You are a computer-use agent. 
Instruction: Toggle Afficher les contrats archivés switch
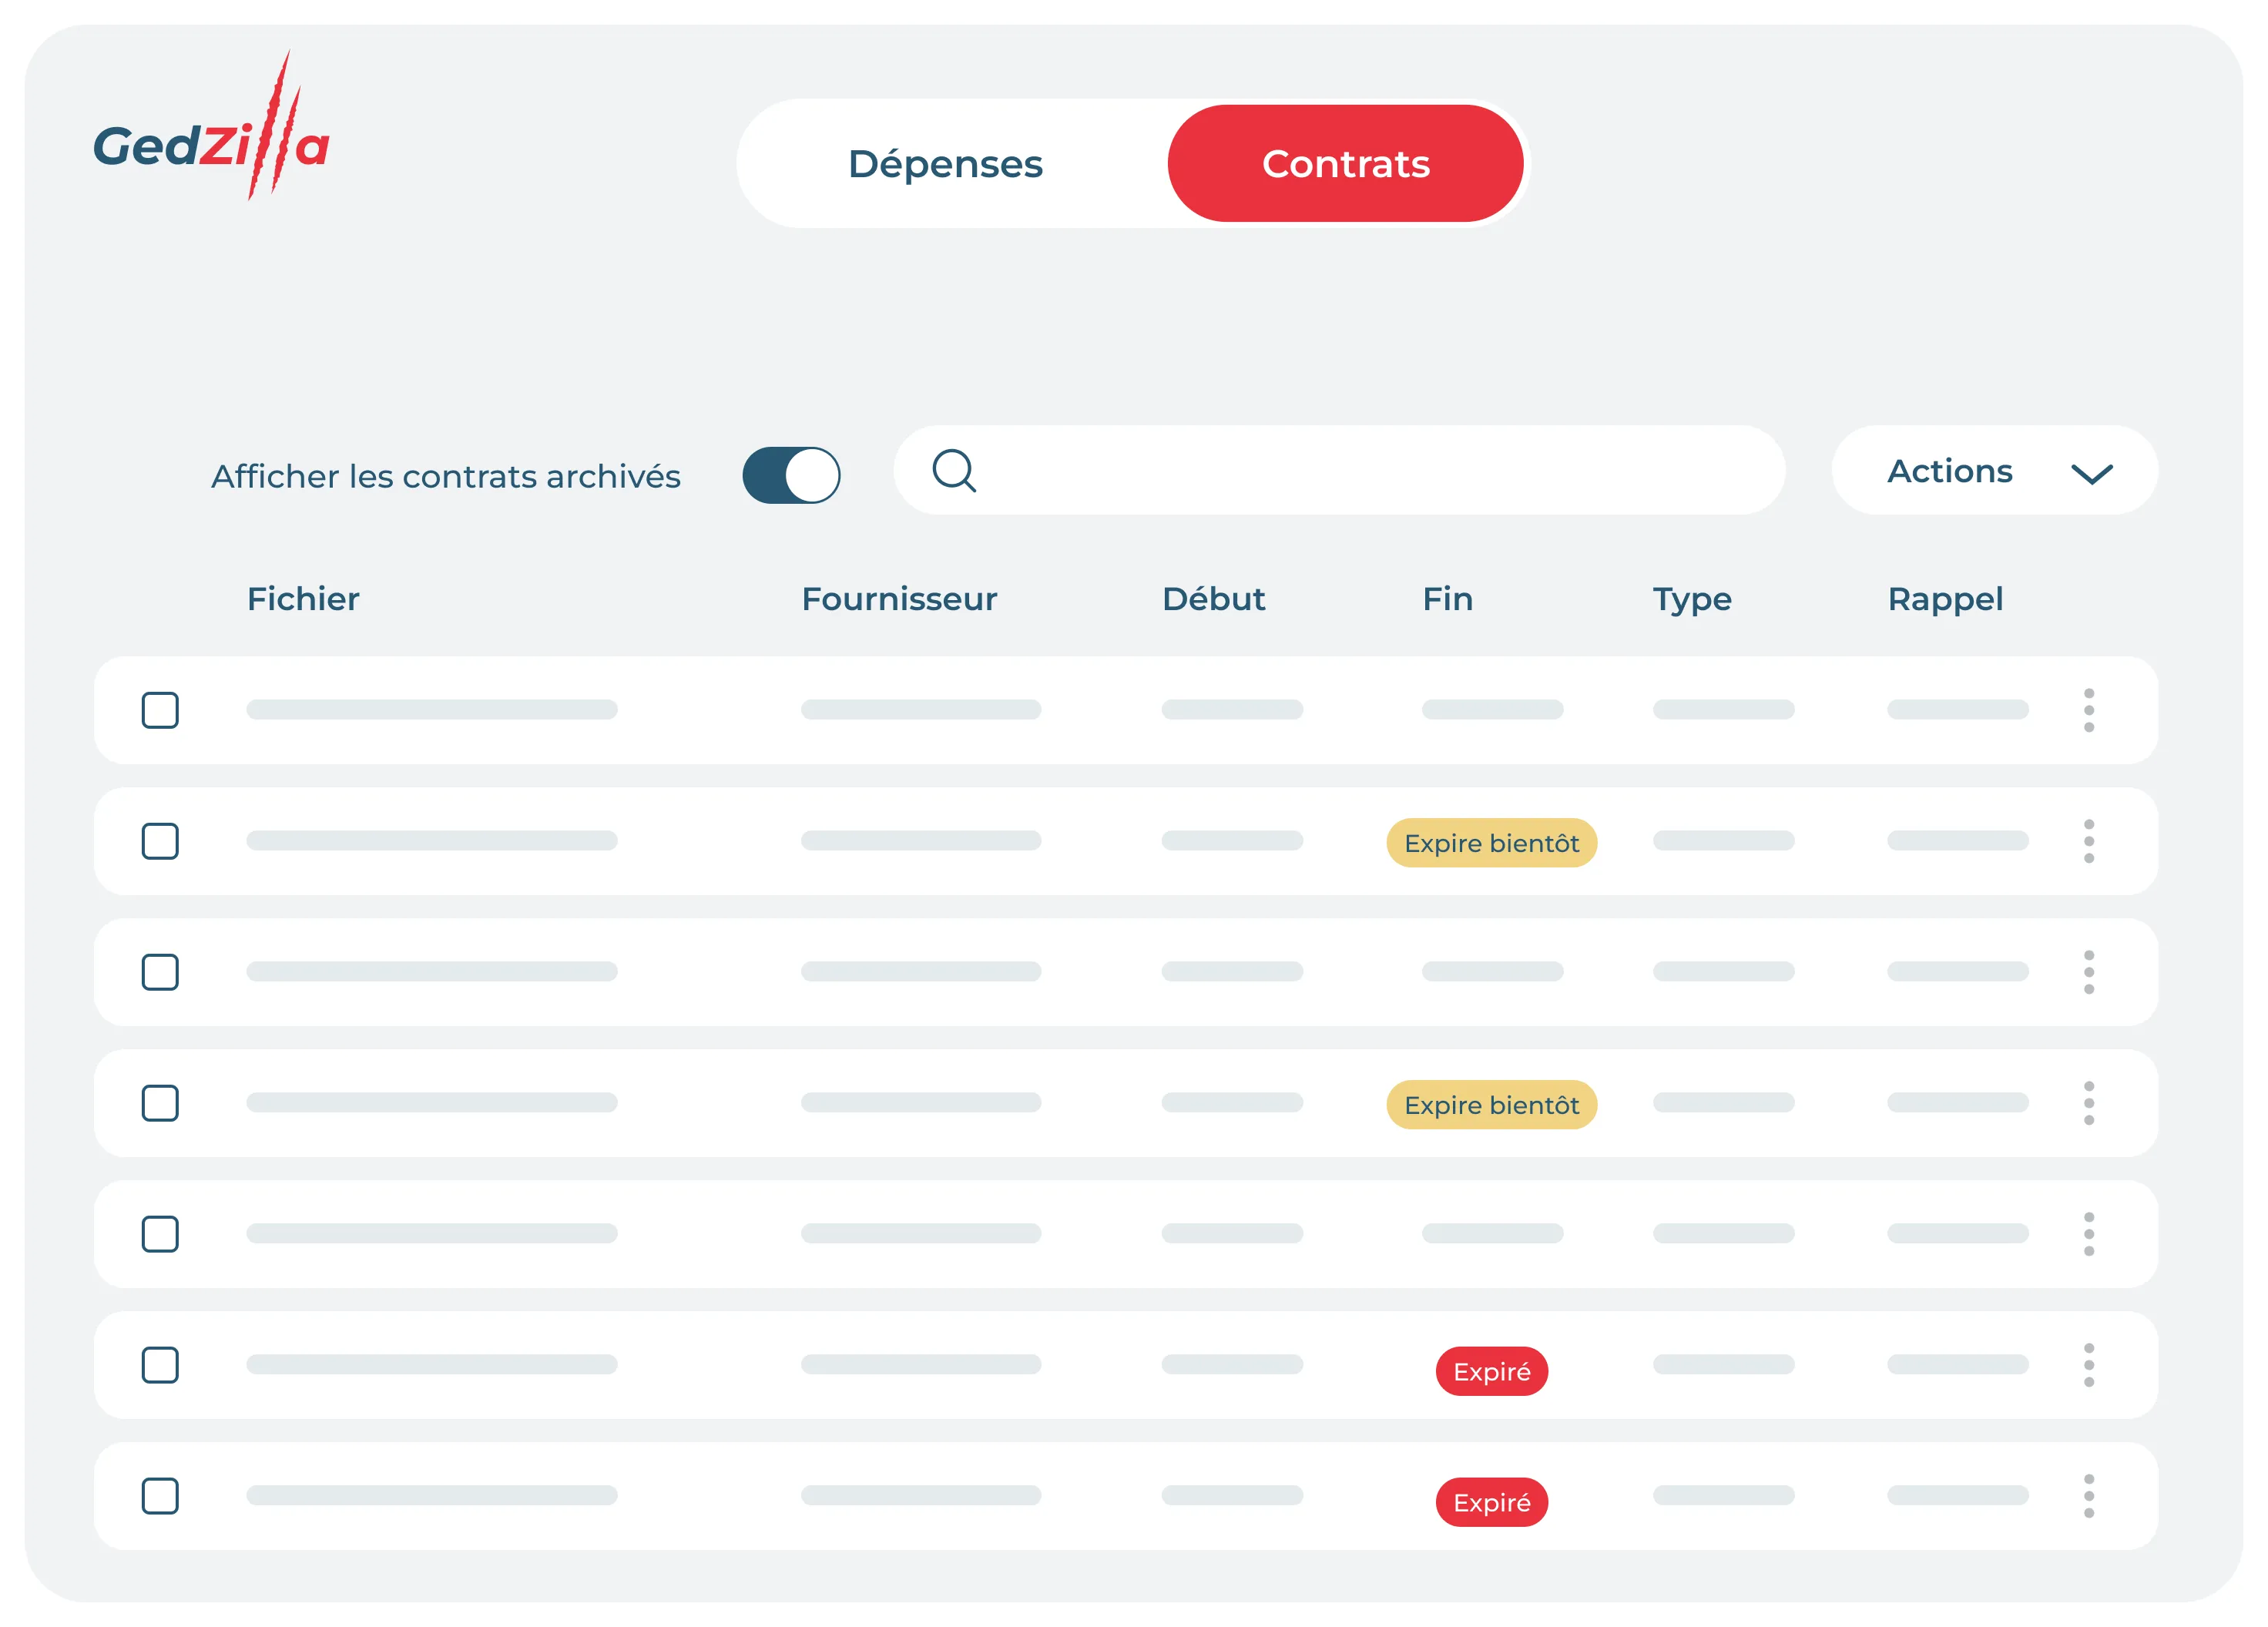[x=791, y=475]
